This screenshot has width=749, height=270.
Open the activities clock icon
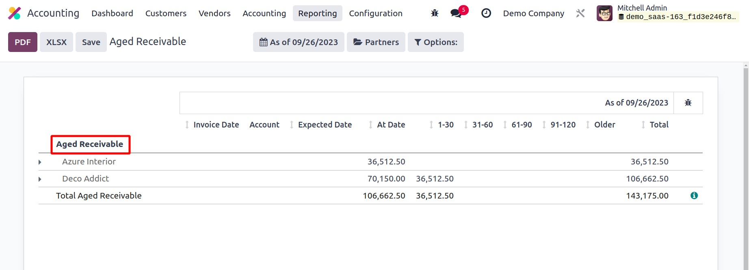pos(486,13)
